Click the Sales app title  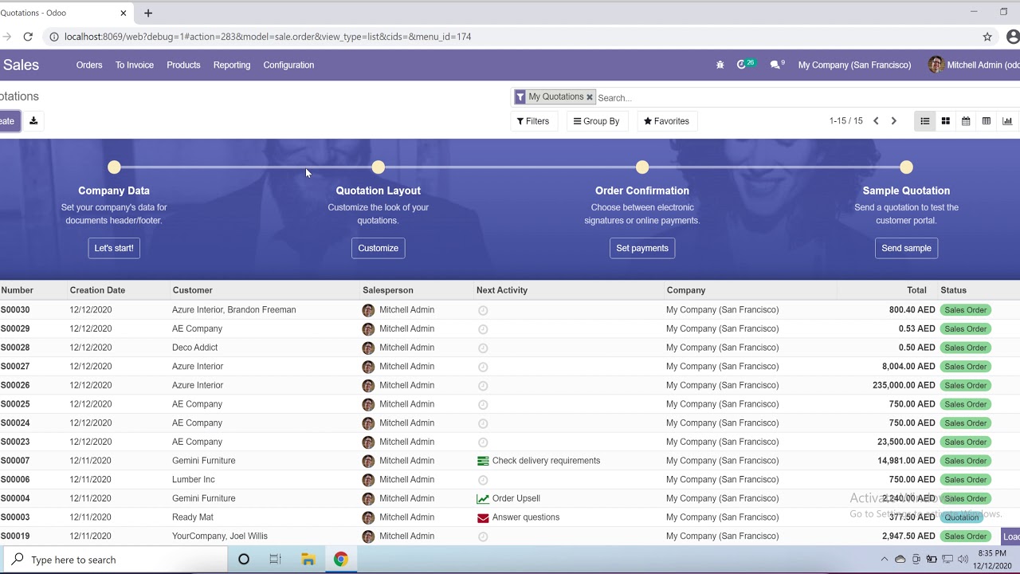tap(21, 65)
